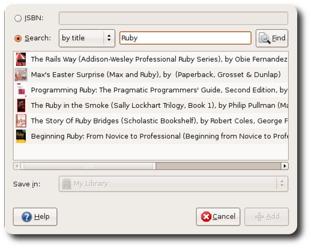Select the Search radio button
Viewport: 311px width, 248px height.
pyautogui.click(x=18, y=38)
